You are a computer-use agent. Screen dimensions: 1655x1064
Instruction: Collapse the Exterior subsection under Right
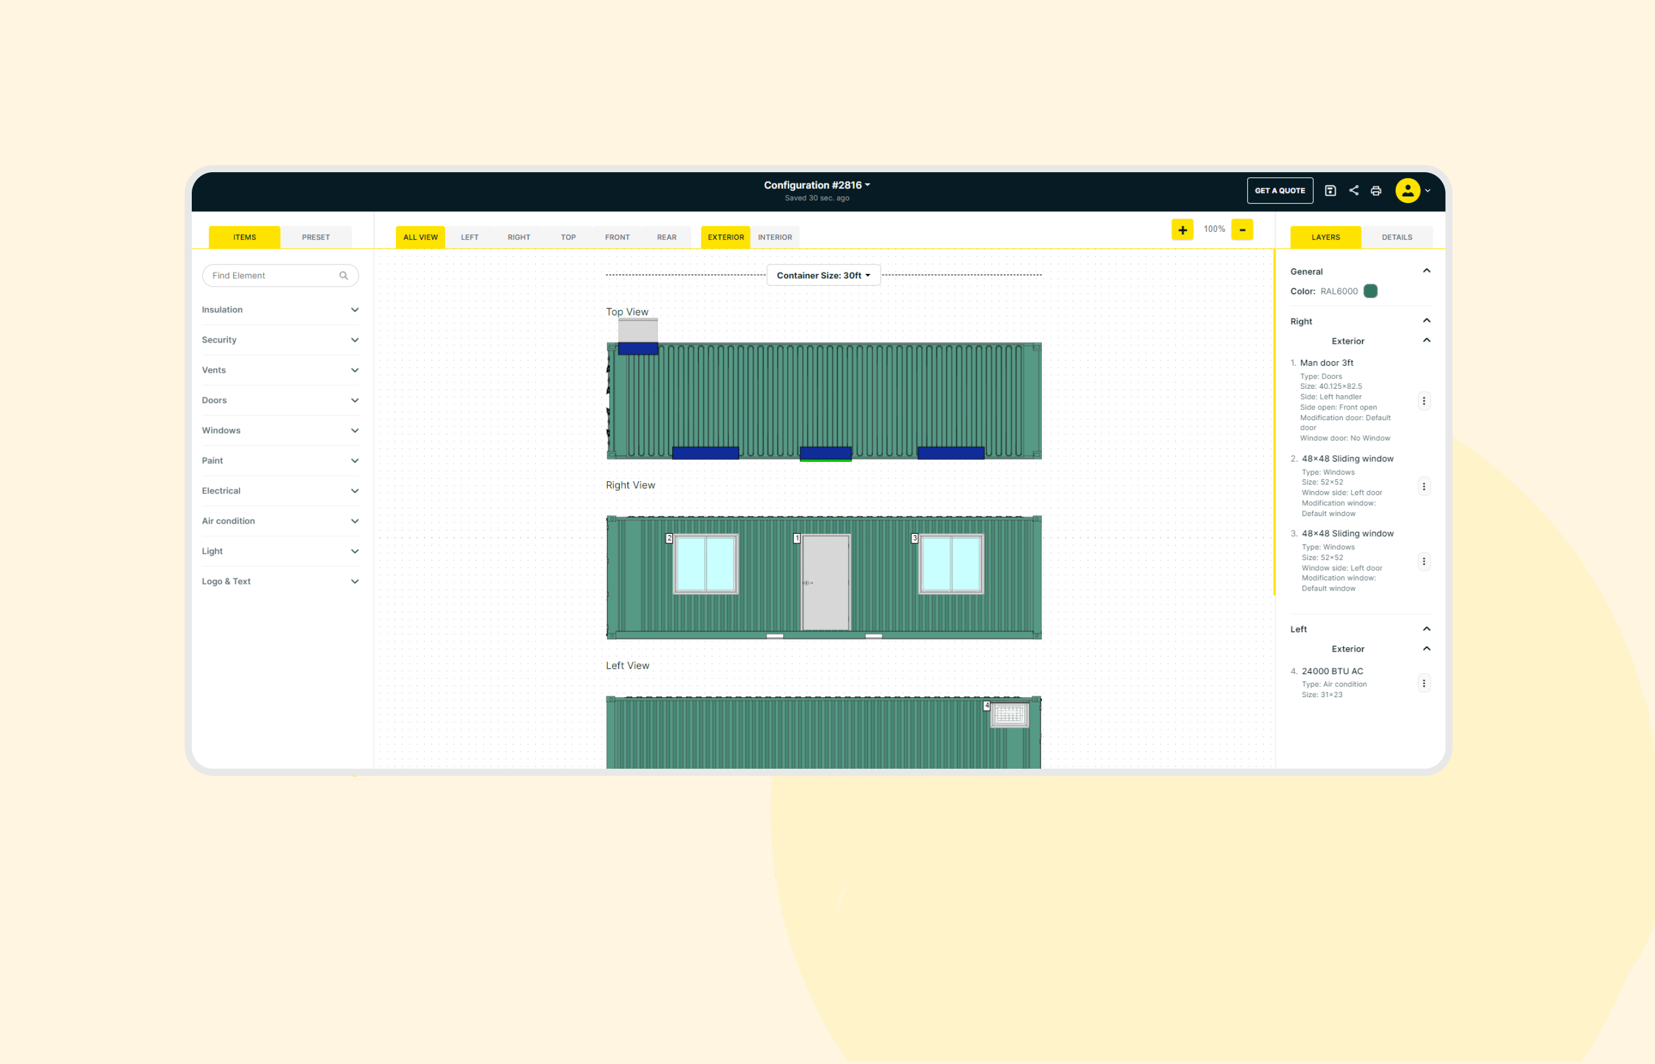[1427, 341]
